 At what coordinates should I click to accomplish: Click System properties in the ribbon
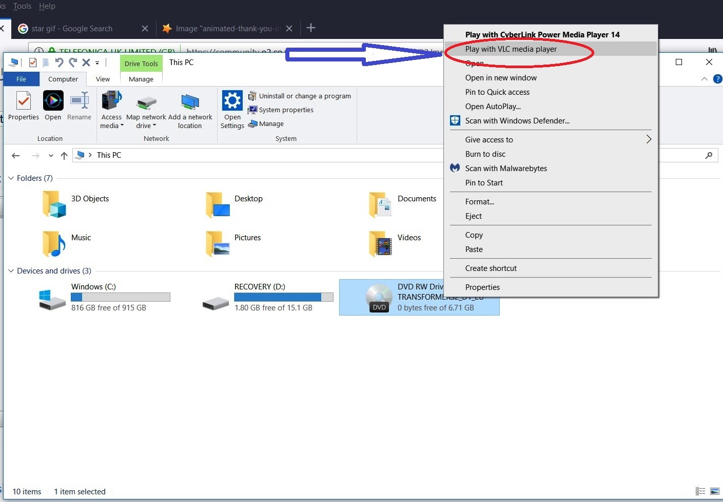point(286,110)
